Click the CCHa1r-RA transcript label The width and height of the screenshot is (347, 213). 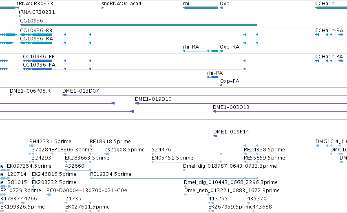pos(329,30)
